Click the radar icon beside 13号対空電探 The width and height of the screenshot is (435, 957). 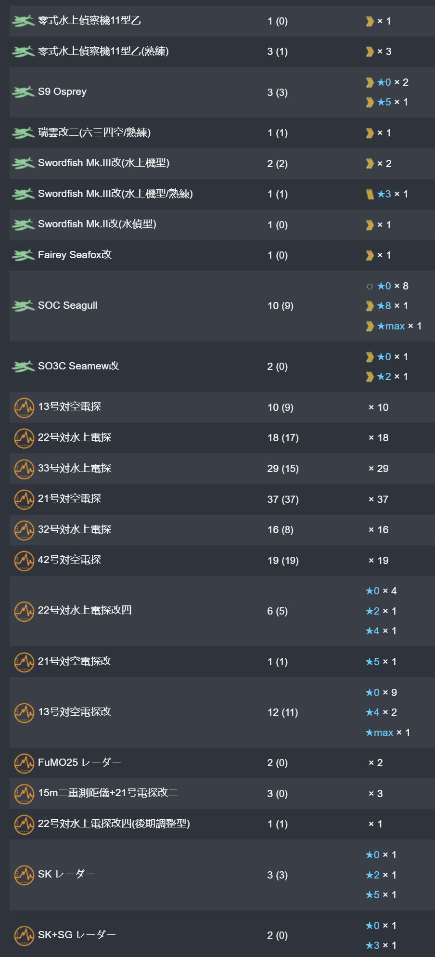pyautogui.click(x=24, y=407)
